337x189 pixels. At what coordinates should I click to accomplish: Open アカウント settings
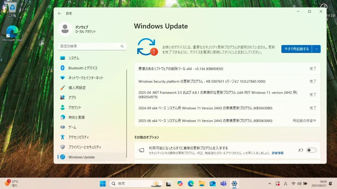[x=92, y=108]
